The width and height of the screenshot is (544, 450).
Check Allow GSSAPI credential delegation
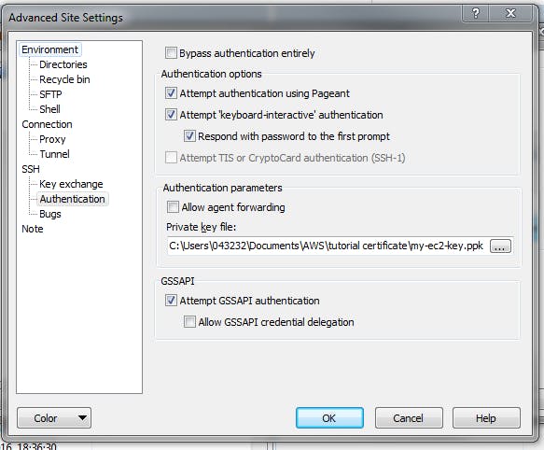point(189,322)
